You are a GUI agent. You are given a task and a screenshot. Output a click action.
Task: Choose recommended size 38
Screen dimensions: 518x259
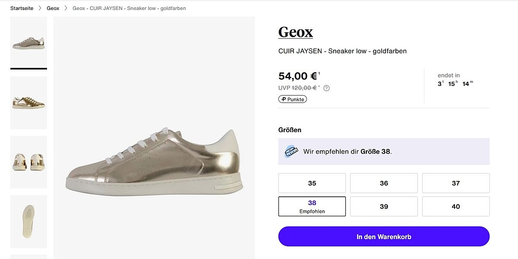coord(312,206)
